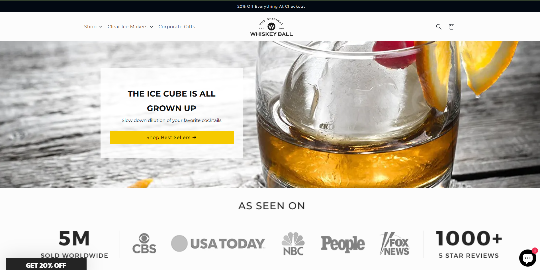The width and height of the screenshot is (540, 270).
Task: Click the chevron next to Shop
Action: tap(101, 27)
